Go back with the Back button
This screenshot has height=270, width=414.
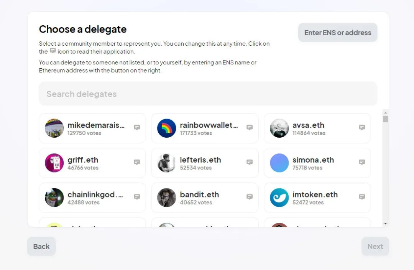point(41,247)
